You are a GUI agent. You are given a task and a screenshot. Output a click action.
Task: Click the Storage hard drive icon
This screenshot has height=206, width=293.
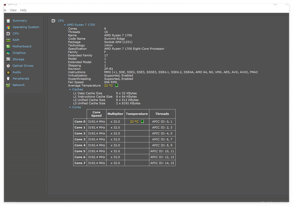8,59
